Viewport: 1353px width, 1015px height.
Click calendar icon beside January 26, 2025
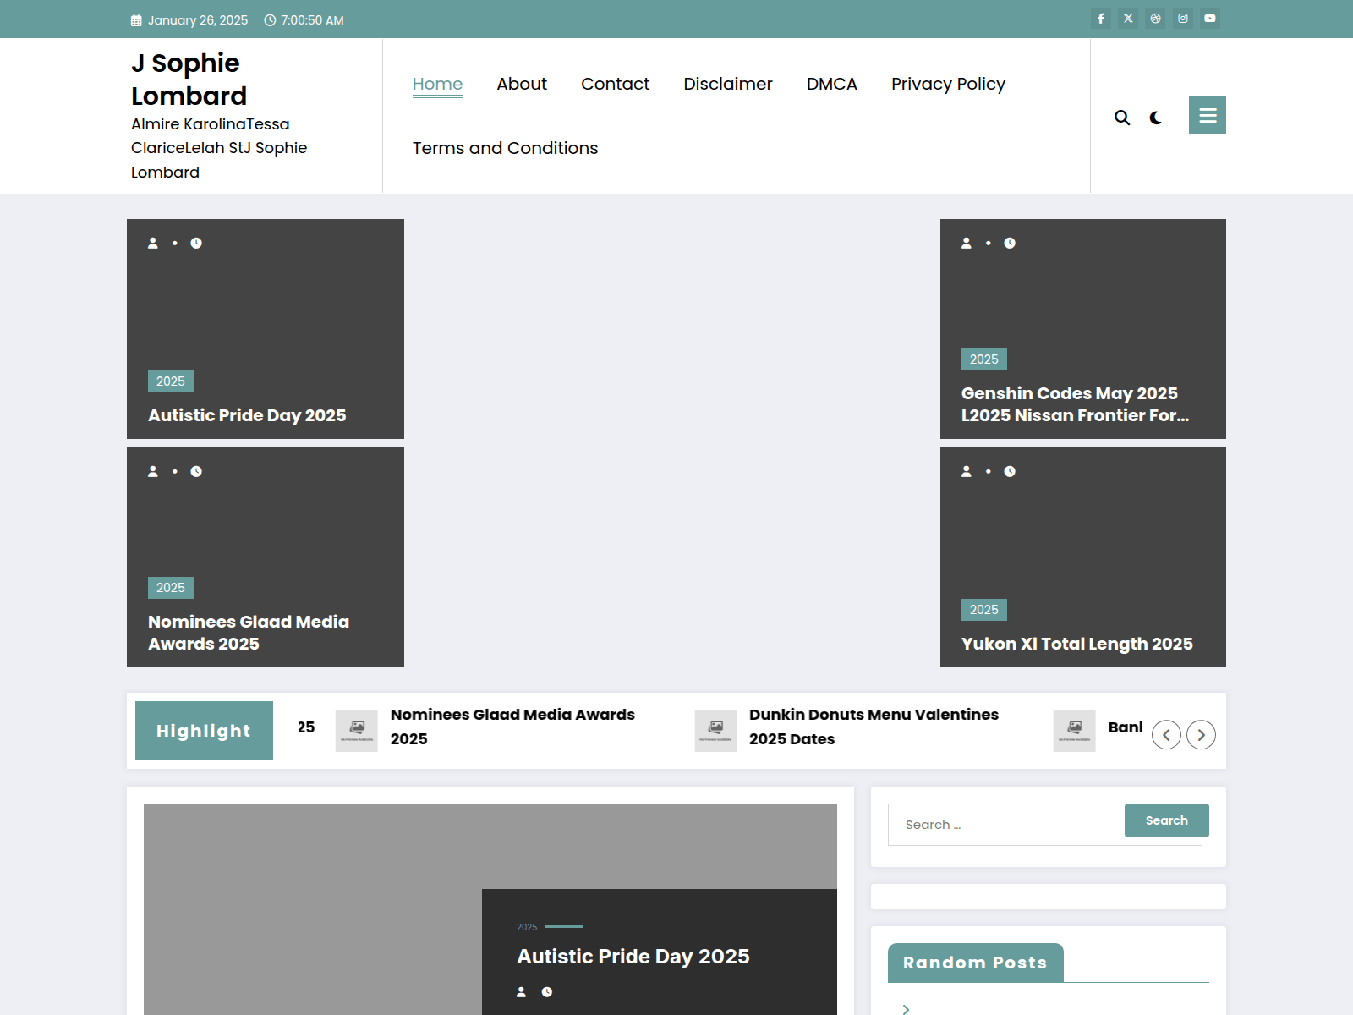tap(136, 20)
